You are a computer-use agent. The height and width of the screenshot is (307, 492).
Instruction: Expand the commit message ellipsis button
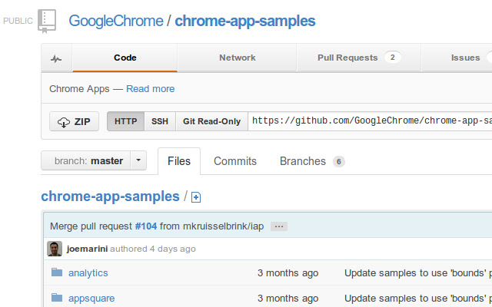click(x=279, y=226)
